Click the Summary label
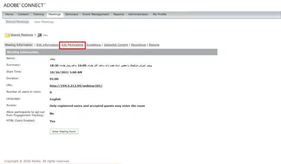The image size is (281, 164). (13, 65)
